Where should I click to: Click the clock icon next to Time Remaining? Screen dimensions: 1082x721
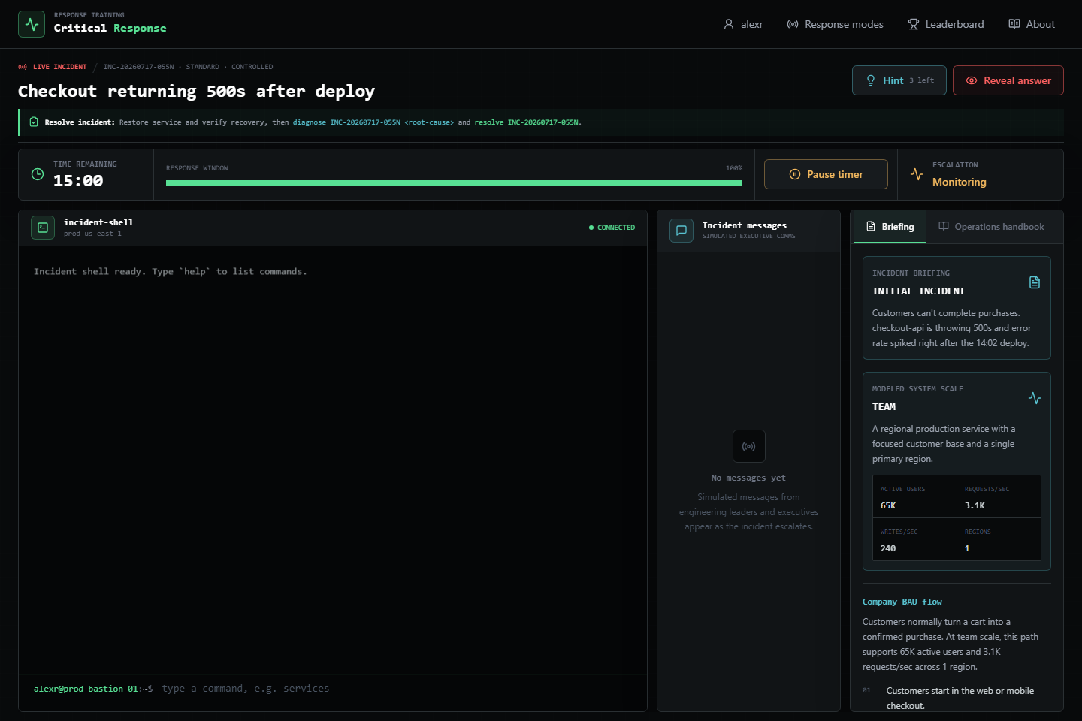tap(38, 174)
